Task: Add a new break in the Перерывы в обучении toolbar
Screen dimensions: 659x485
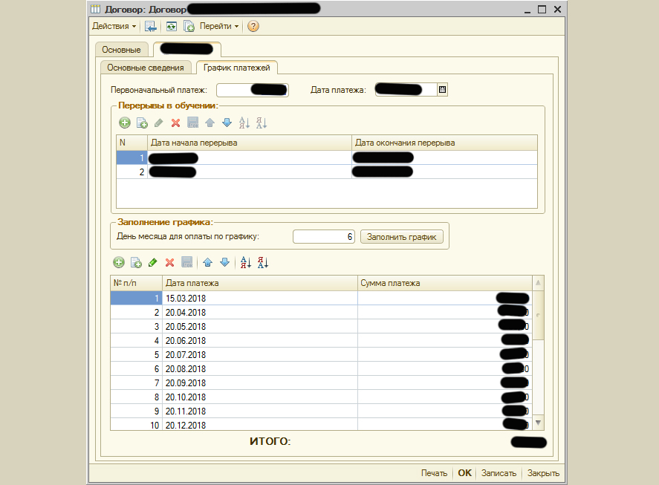Action: [125, 123]
